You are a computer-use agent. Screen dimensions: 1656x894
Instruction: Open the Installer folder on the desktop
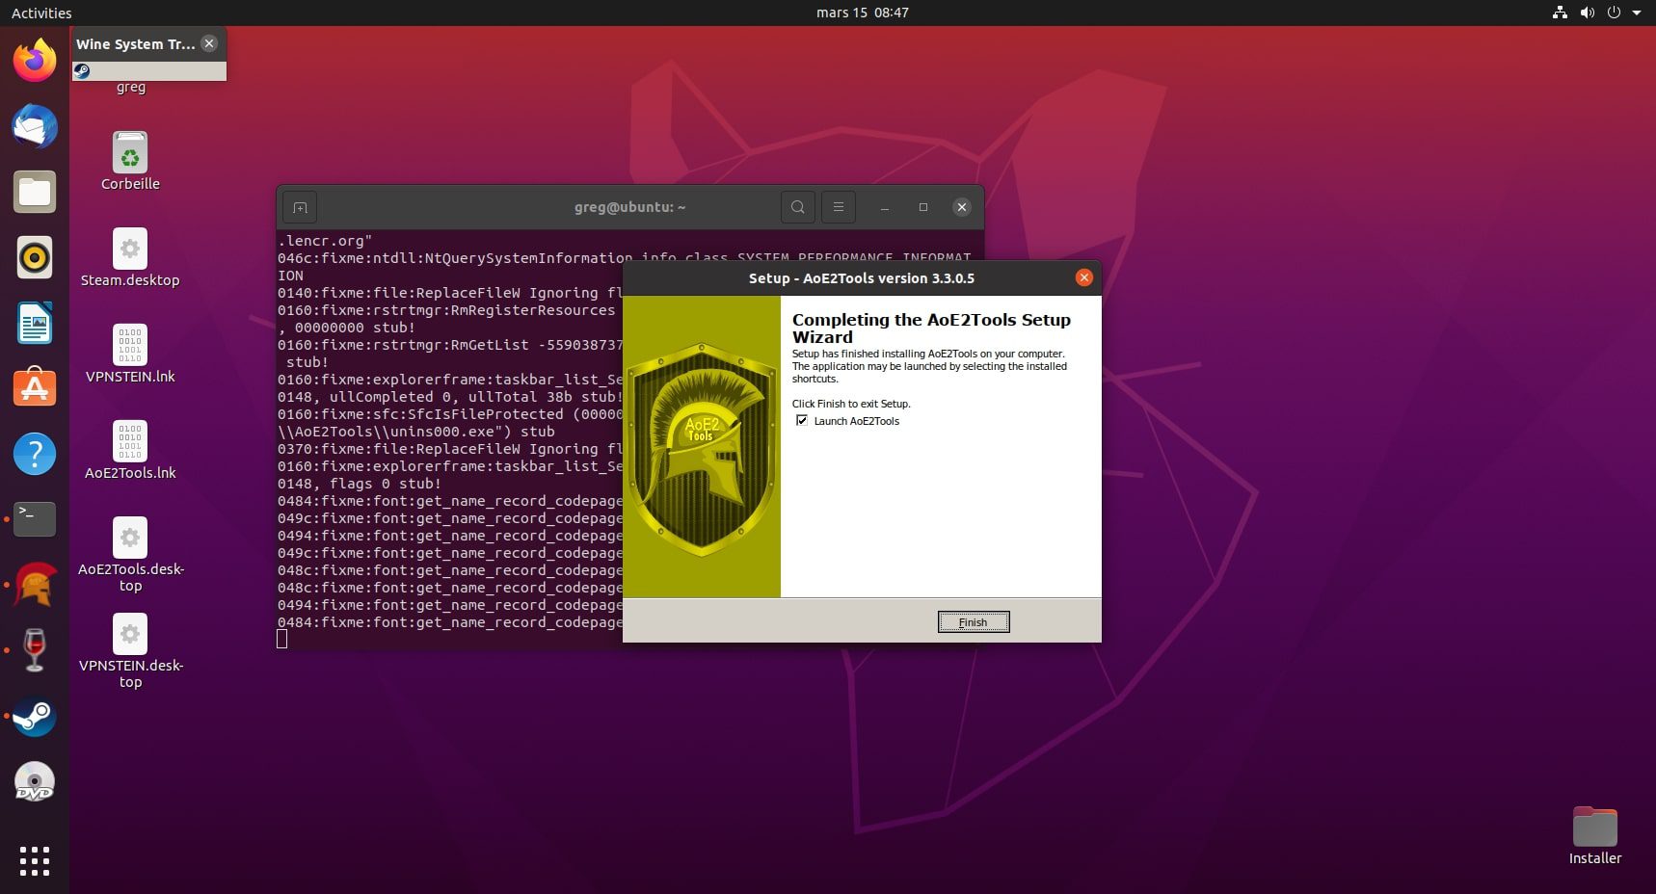coord(1595,835)
